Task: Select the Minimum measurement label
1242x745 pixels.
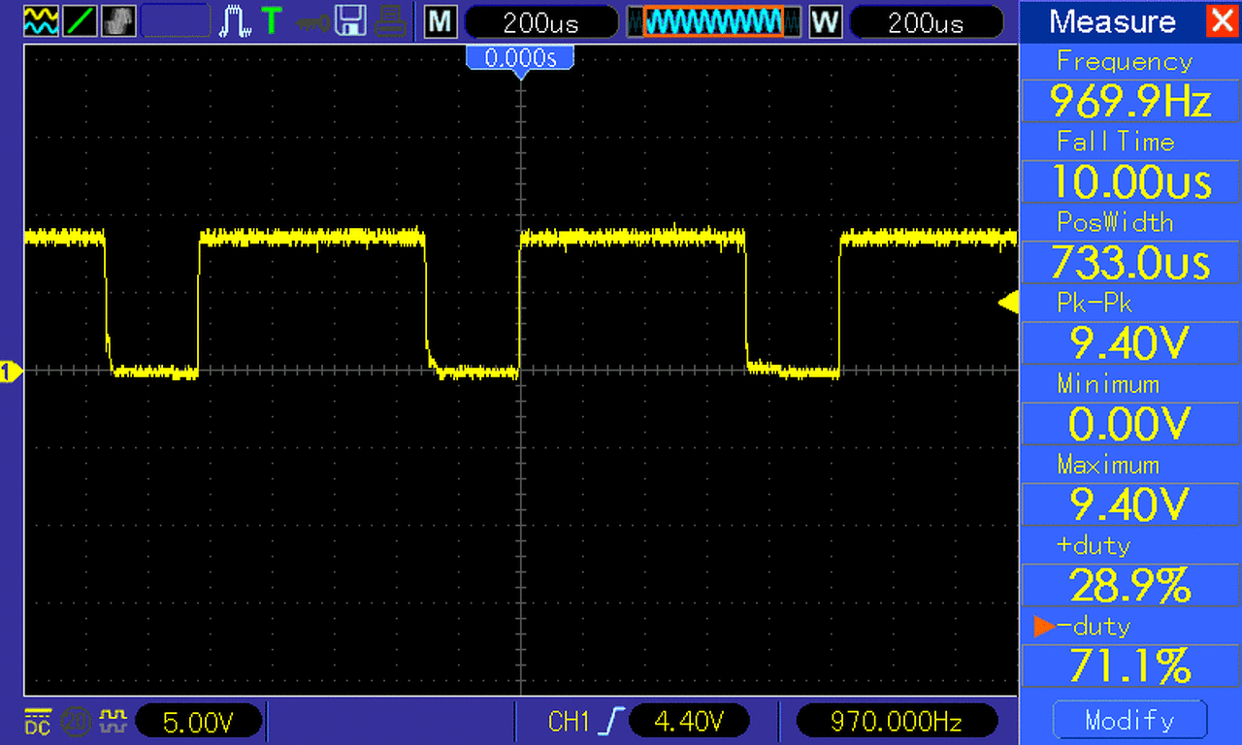Action: (x=1108, y=384)
